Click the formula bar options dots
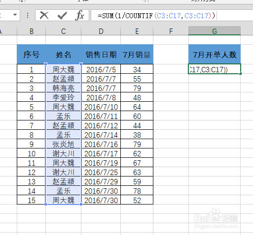 (28, 15)
